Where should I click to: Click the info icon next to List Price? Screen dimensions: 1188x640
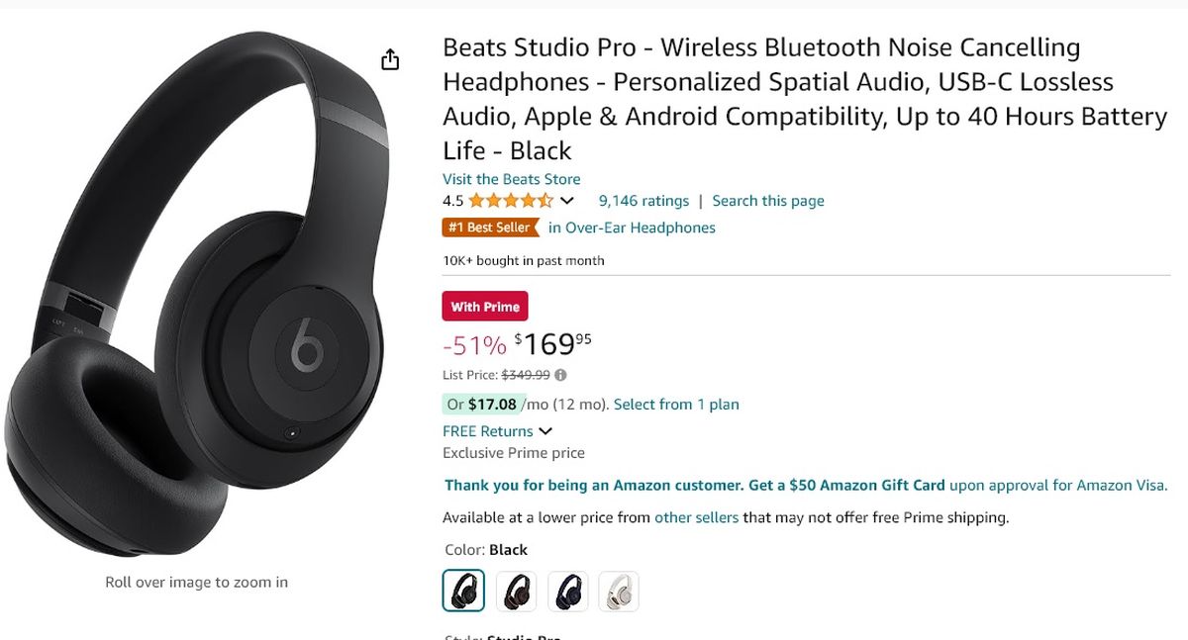tap(560, 375)
